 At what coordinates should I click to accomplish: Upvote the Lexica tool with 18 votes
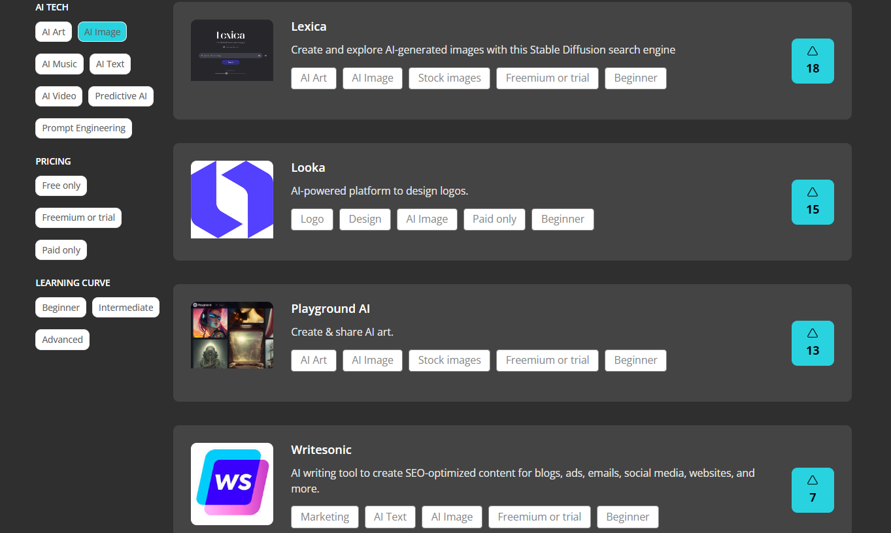[813, 61]
